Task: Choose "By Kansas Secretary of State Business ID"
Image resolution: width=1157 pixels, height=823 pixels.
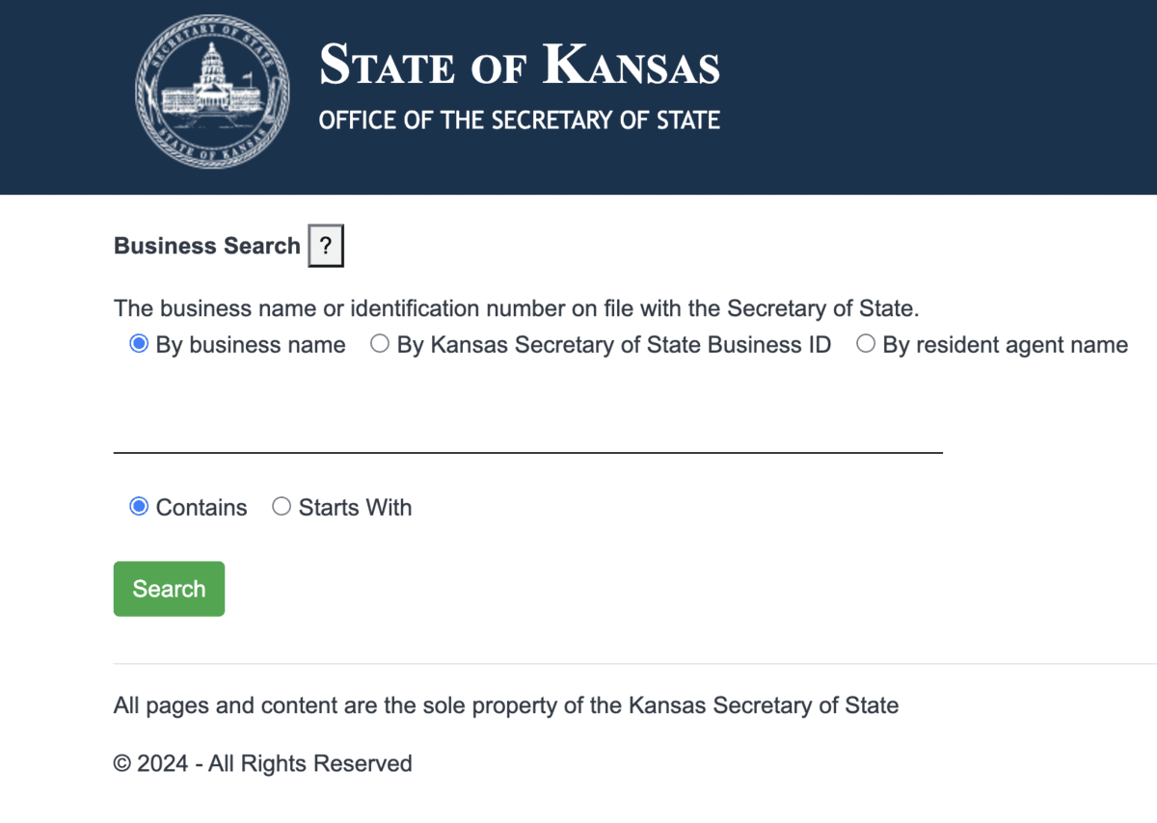Action: click(x=379, y=342)
